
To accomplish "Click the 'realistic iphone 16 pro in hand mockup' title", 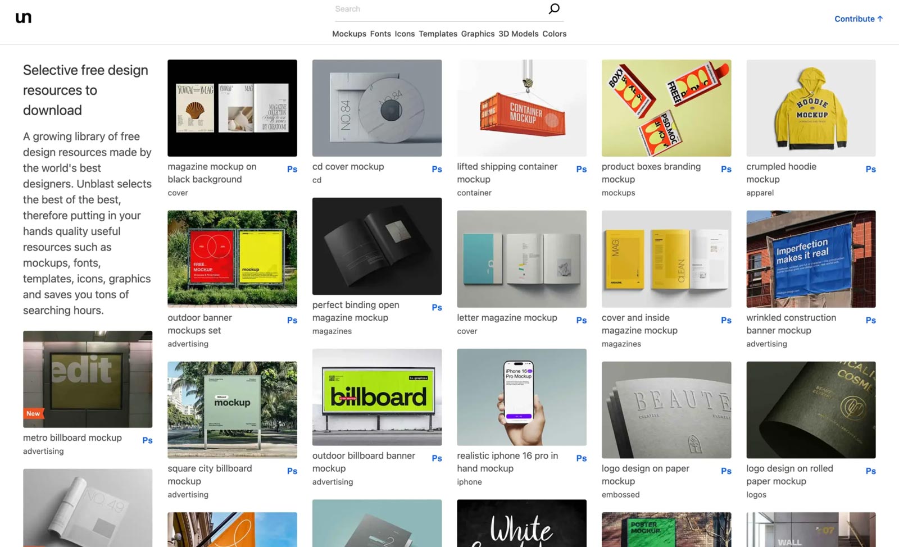I will pyautogui.click(x=507, y=462).
